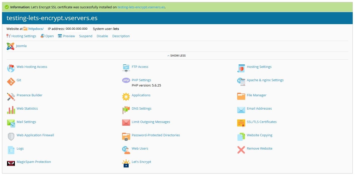Screen dimensions: 355x176
Task: Open the File Manager link
Action: (257, 95)
